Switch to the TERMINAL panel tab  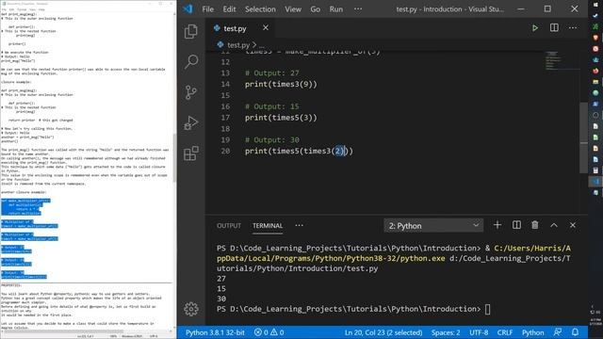(x=268, y=226)
